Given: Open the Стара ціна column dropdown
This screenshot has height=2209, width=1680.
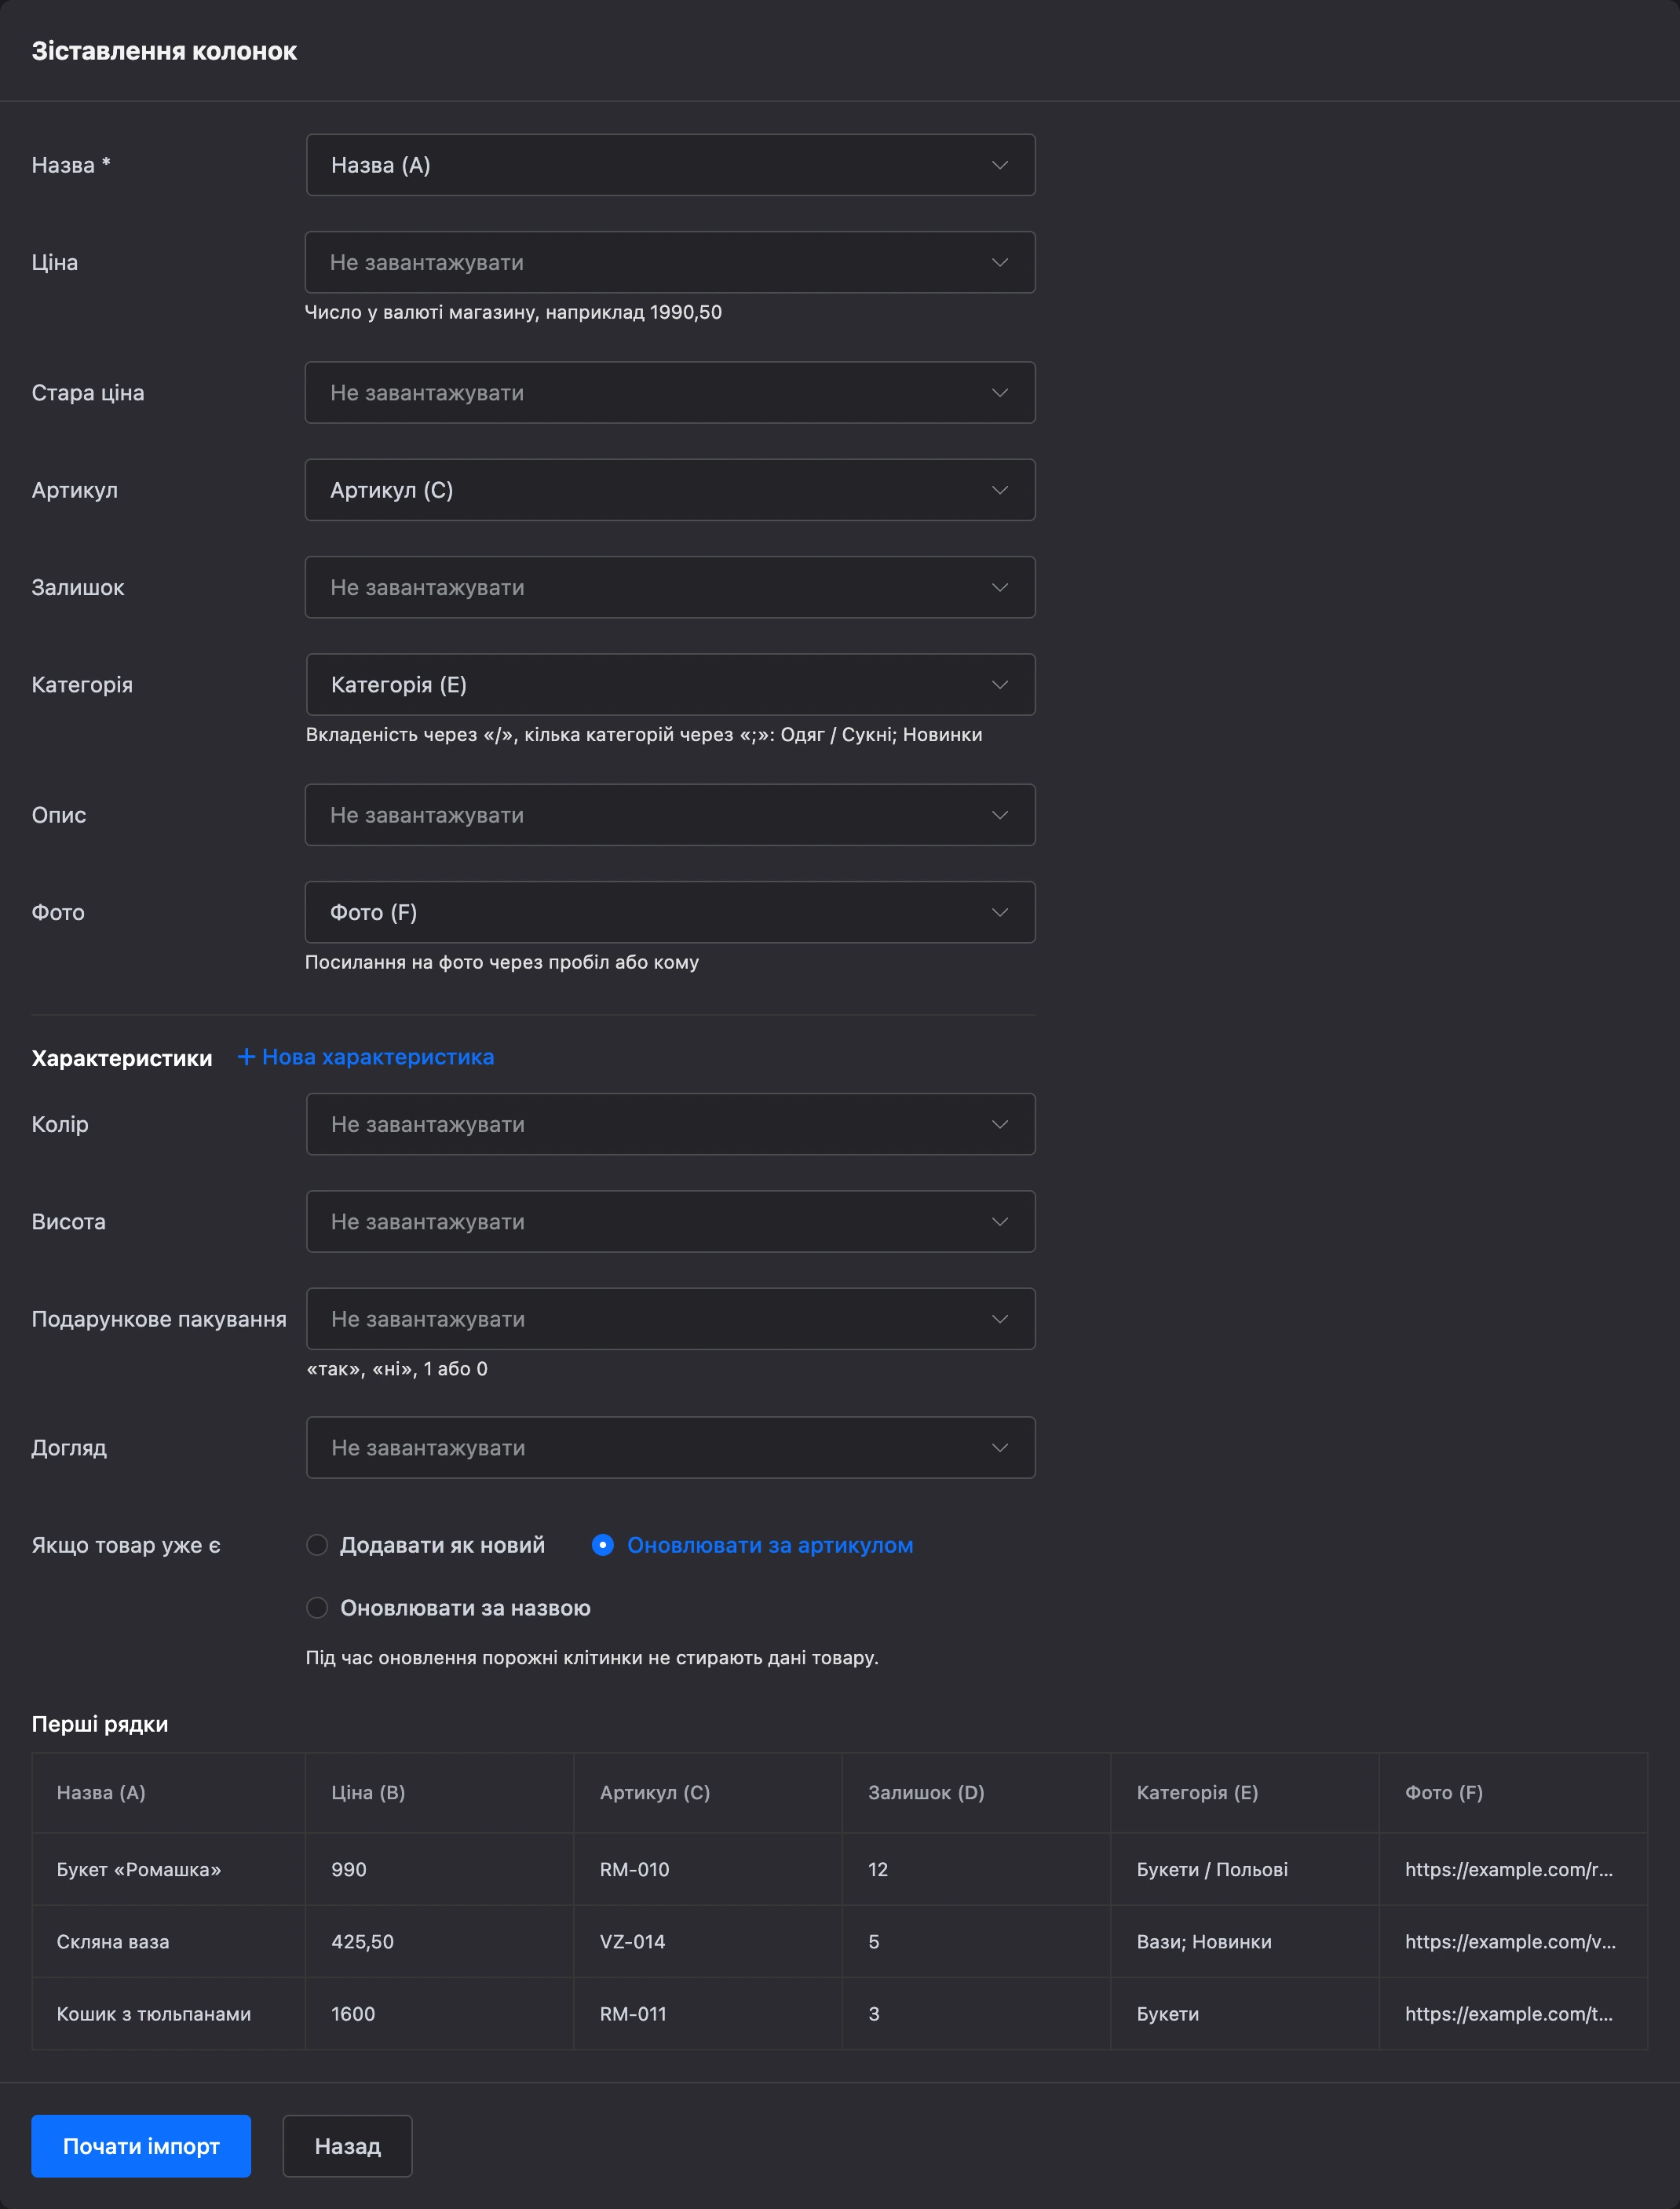Looking at the screenshot, I should pos(670,393).
